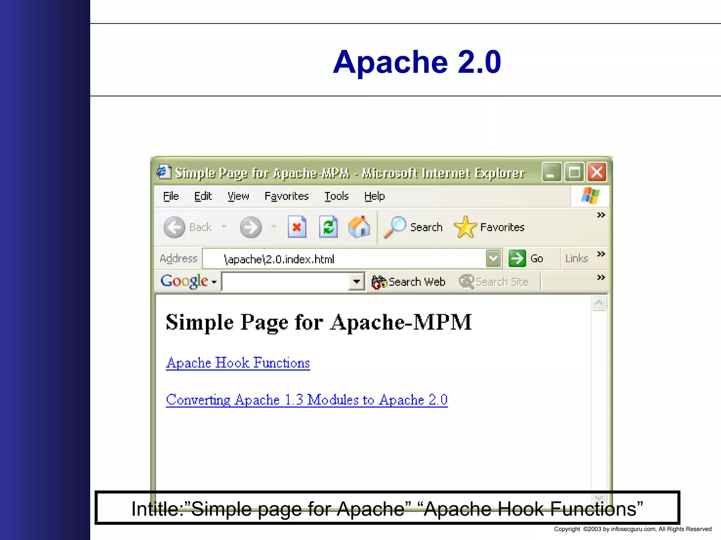The width and height of the screenshot is (721, 540).
Task: Click the Windows flag logo
Action: click(590, 195)
